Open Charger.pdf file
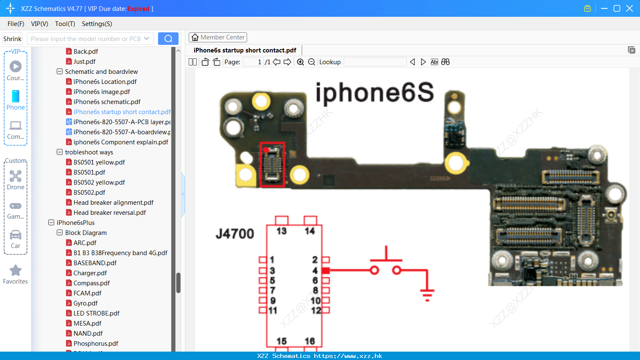 pos(90,273)
